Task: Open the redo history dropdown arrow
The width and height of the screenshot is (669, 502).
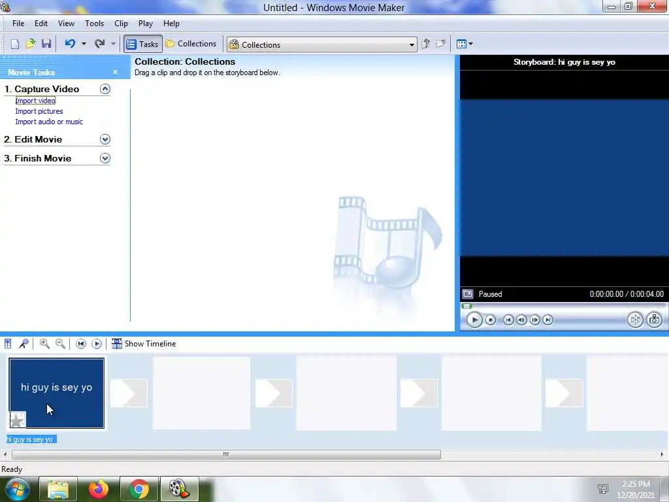Action: pyautogui.click(x=113, y=44)
